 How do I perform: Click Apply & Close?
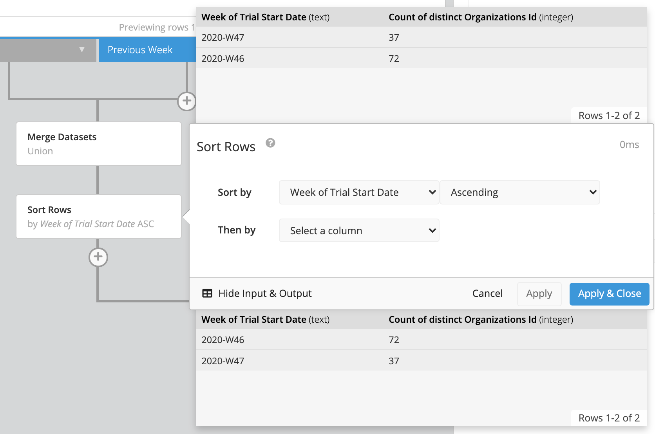point(610,294)
